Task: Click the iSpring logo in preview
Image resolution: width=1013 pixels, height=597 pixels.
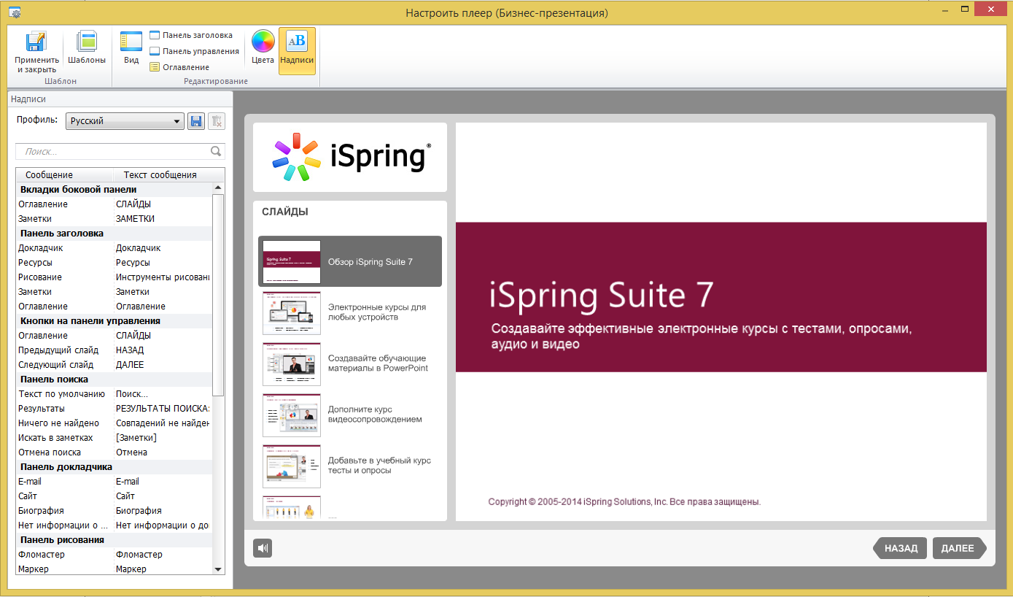Action: 350,157
